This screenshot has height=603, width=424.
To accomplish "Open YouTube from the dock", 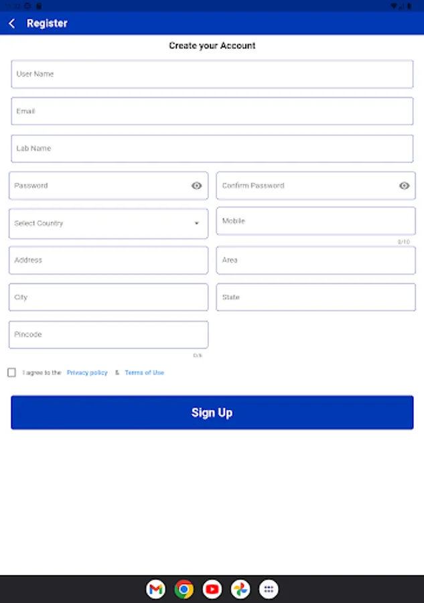I will pos(212,589).
